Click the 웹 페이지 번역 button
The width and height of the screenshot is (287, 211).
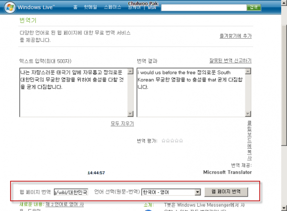(226, 192)
